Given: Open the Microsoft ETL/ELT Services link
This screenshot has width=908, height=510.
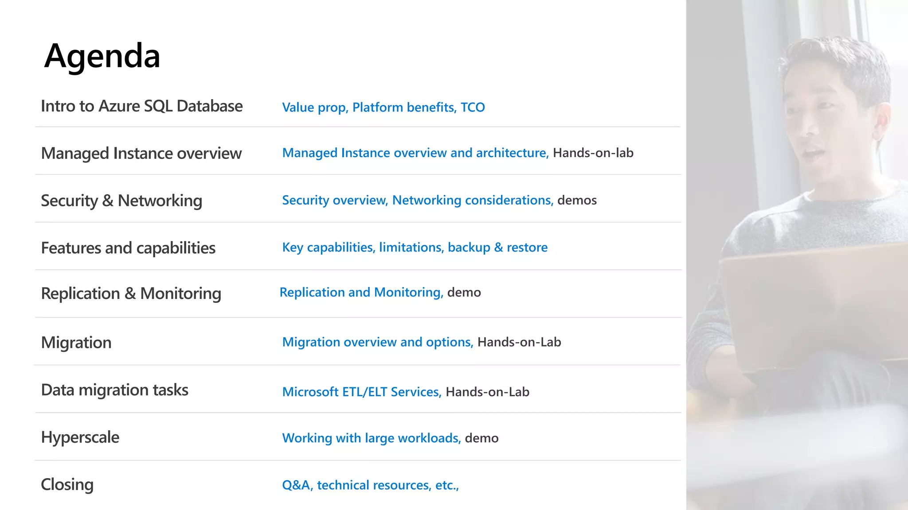Looking at the screenshot, I should pos(362,392).
